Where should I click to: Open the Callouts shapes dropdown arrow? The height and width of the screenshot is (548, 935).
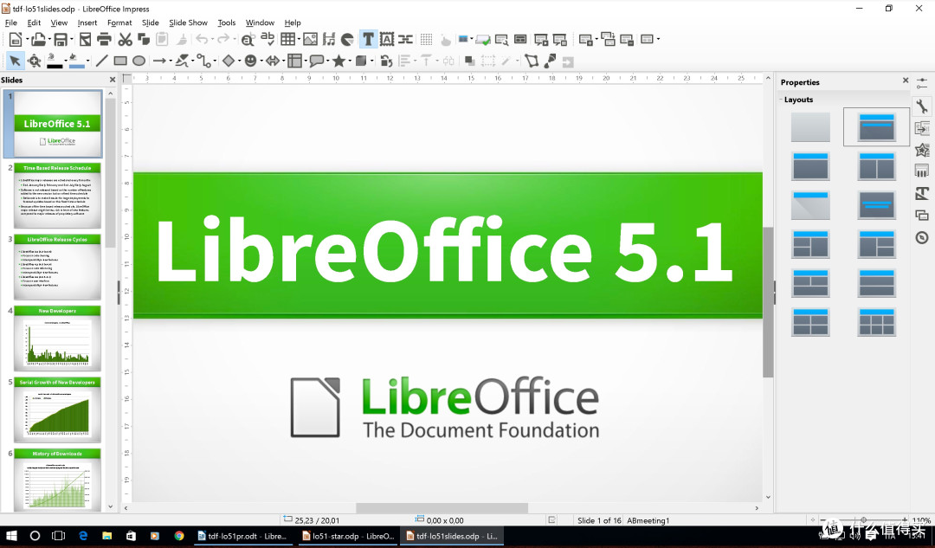point(329,61)
